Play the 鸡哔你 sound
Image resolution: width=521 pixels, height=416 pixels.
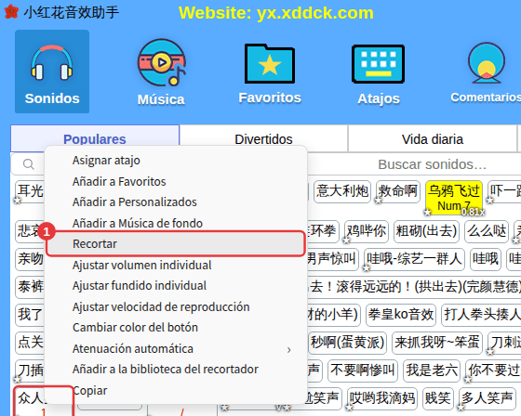pyautogui.click(x=367, y=231)
